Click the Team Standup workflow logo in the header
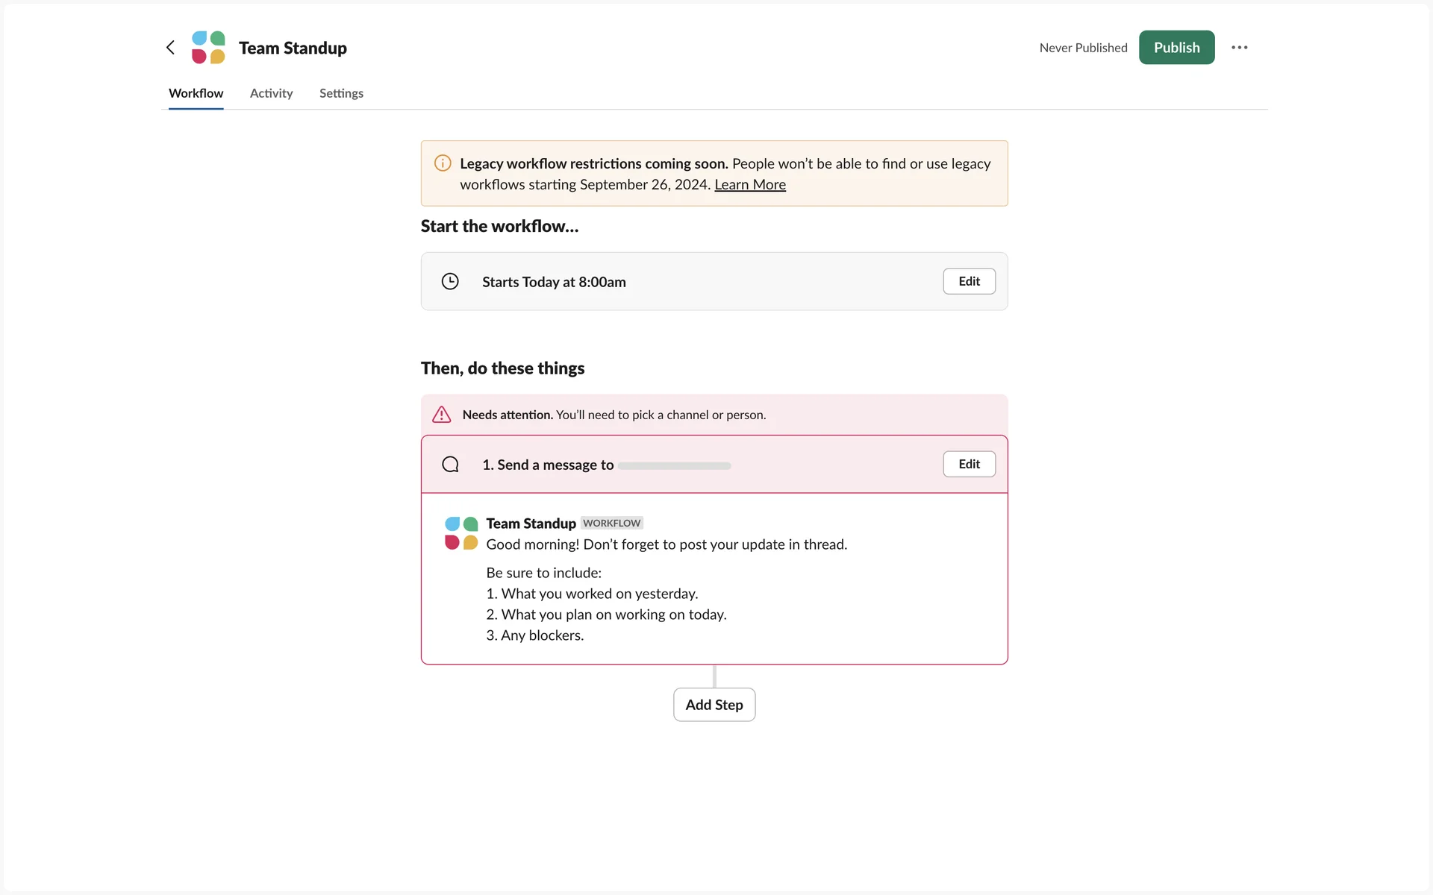This screenshot has width=1433, height=895. (x=208, y=48)
